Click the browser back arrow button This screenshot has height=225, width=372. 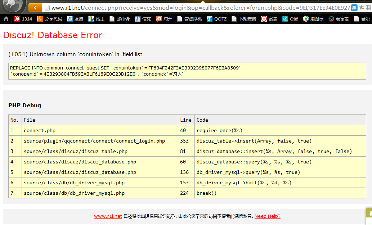35,8
